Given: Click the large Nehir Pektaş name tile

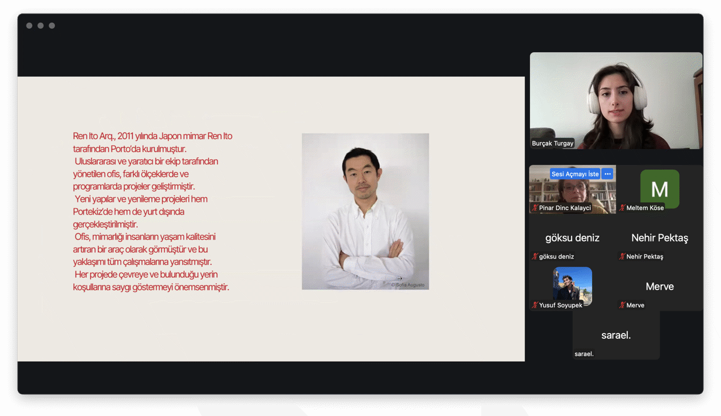Looking at the screenshot, I should (659, 238).
